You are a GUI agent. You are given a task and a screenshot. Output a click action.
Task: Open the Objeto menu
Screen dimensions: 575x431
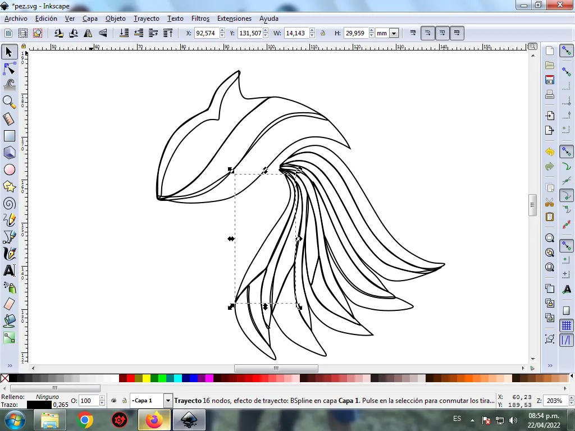(x=116, y=19)
